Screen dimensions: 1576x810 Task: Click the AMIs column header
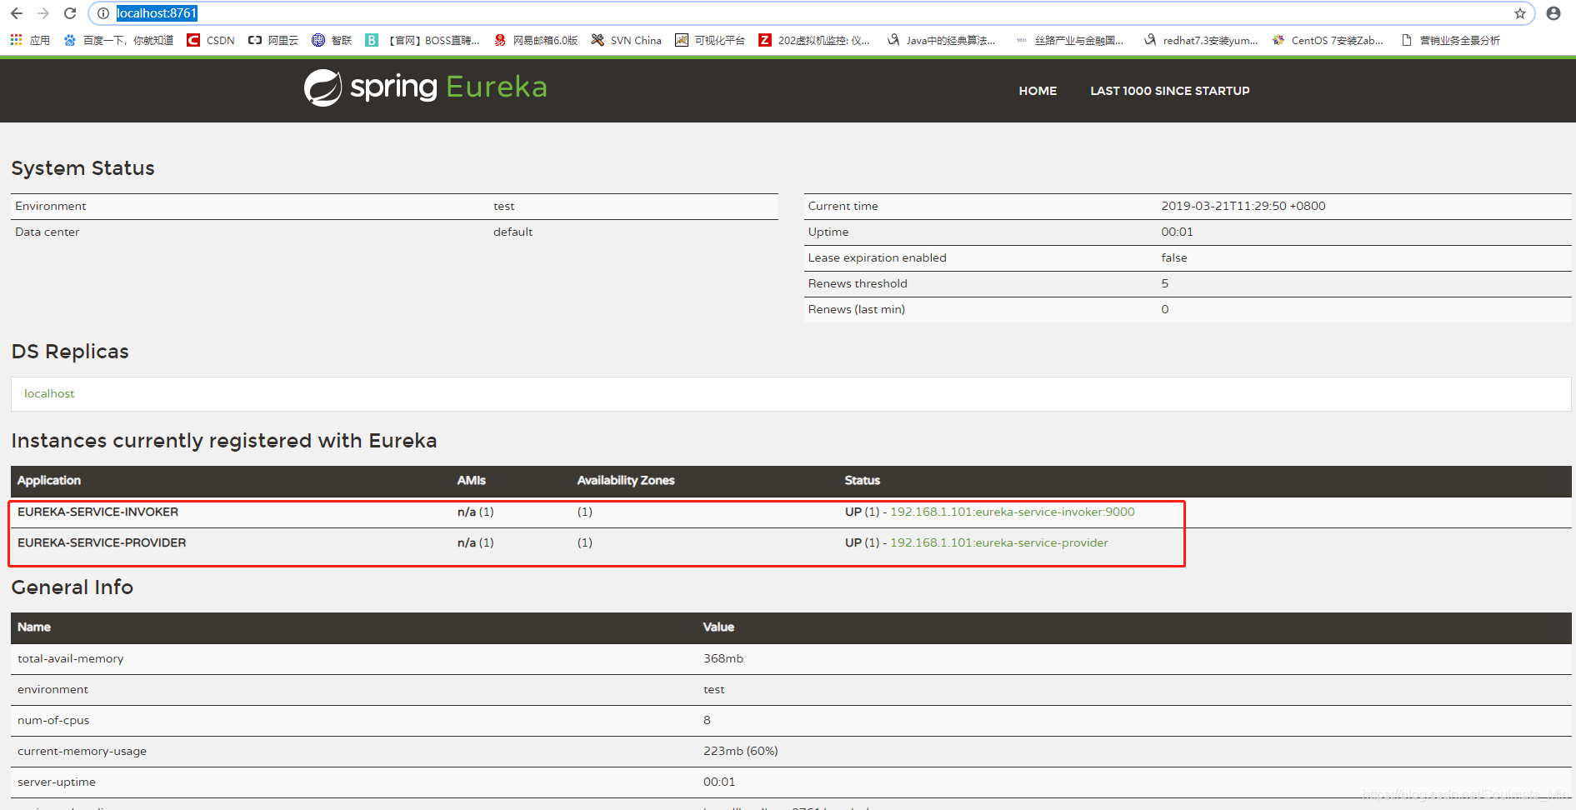471,480
